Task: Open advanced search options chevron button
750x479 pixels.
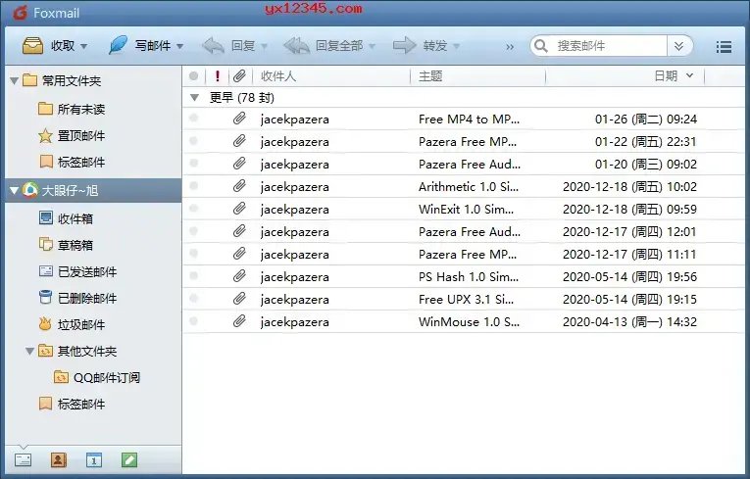Action: (679, 46)
